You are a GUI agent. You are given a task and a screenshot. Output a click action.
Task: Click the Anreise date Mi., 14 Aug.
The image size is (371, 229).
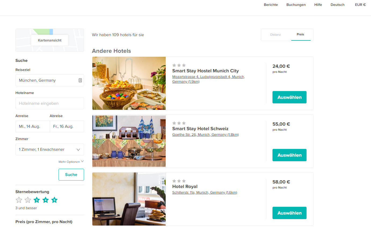point(32,126)
